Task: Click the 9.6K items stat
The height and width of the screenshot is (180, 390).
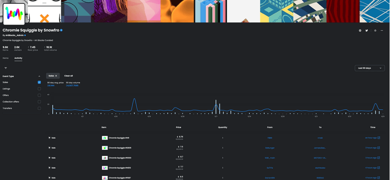Action: (x=5, y=47)
